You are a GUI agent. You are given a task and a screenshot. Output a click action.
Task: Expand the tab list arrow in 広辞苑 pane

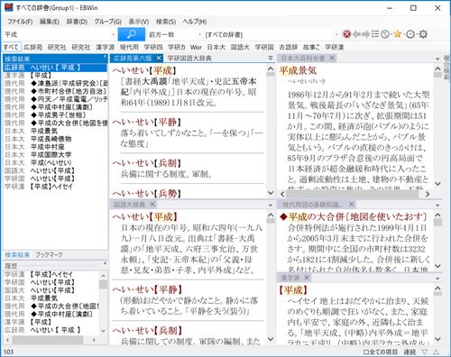pyautogui.click(x=271, y=58)
